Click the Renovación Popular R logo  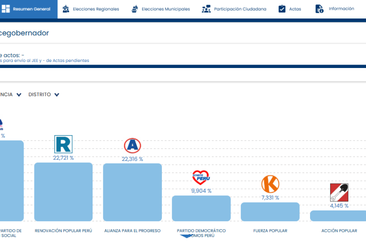(x=63, y=144)
